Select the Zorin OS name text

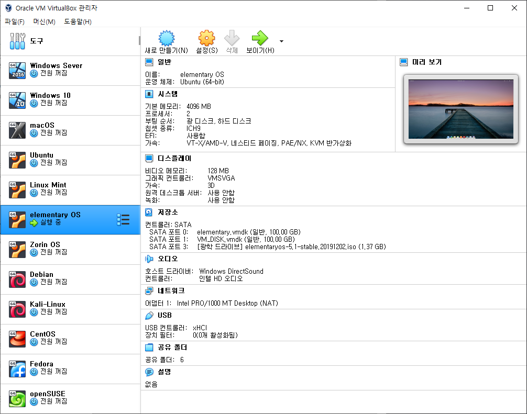[45, 244]
